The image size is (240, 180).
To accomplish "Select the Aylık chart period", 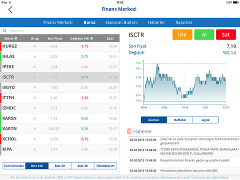I will (205, 120).
